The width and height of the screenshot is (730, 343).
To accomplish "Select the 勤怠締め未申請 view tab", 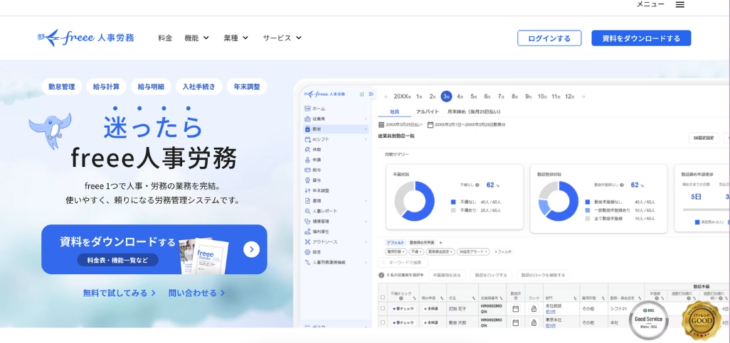I will (422, 242).
